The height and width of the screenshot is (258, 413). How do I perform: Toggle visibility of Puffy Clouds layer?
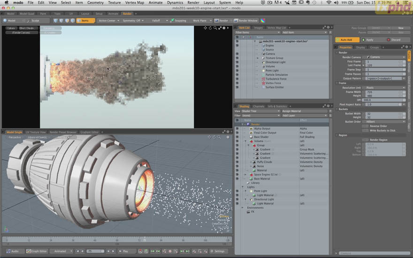(237, 162)
